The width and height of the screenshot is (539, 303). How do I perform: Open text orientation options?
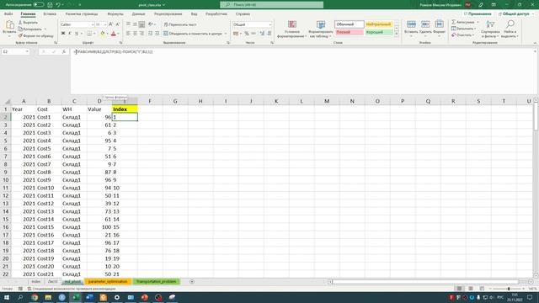pos(151,24)
